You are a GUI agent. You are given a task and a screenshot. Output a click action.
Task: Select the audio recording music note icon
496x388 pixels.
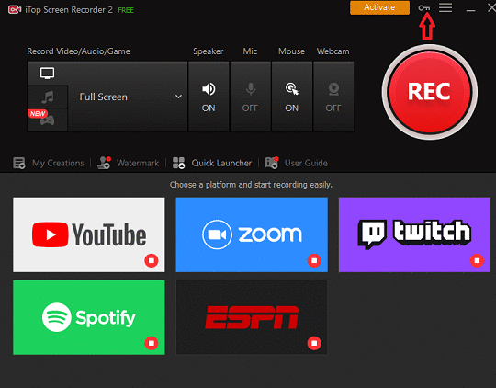tap(48, 97)
